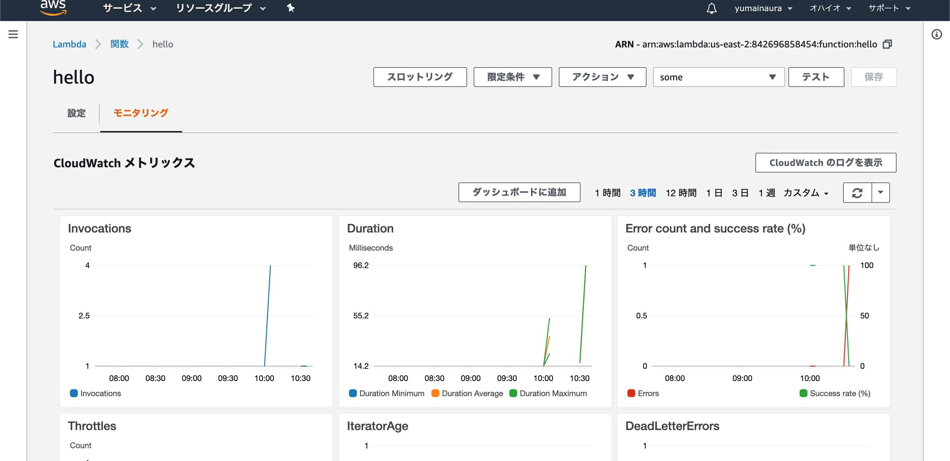Screen dimensions: 950x461
Task: Click the CloudWatch メトリックス heading
Action: (x=124, y=163)
